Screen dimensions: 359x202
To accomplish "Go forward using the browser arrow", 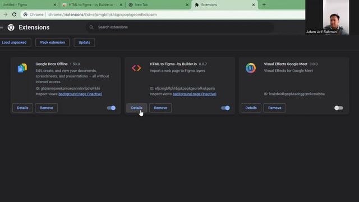I will pyautogui.click(x=5, y=15).
